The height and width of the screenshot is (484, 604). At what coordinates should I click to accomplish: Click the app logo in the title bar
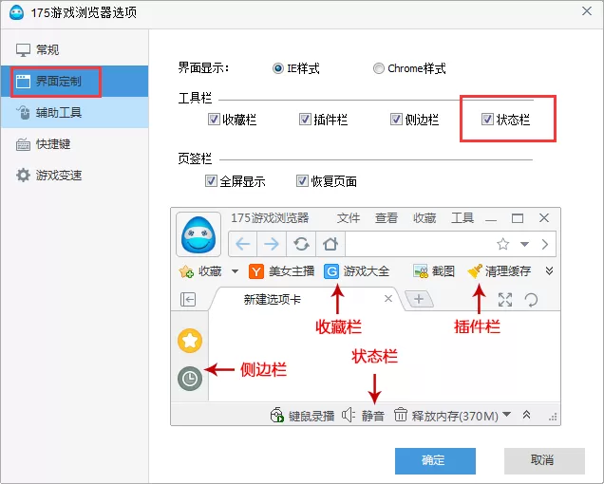pos(16,12)
